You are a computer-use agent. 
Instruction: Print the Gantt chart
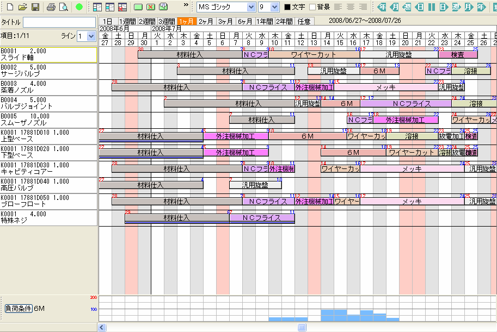pos(51,7)
